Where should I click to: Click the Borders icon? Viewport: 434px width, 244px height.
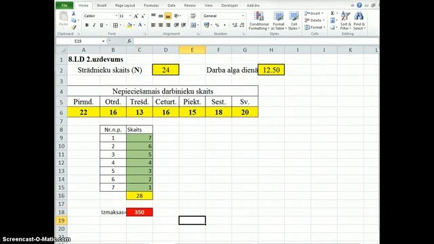point(115,25)
